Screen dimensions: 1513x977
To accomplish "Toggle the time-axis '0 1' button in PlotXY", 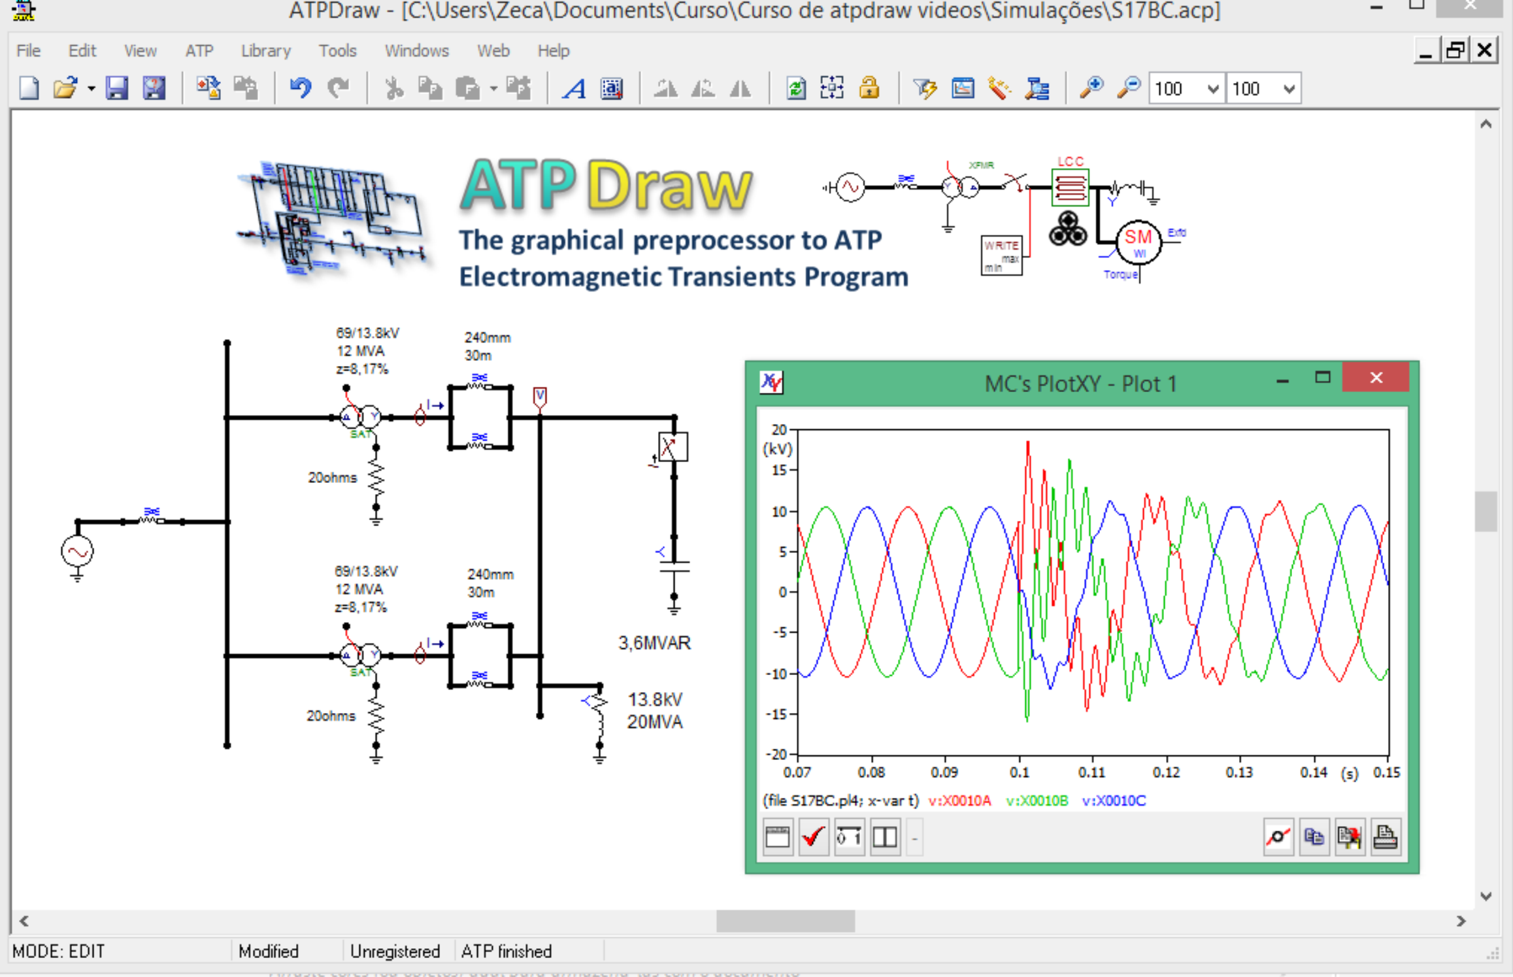I will 848,837.
